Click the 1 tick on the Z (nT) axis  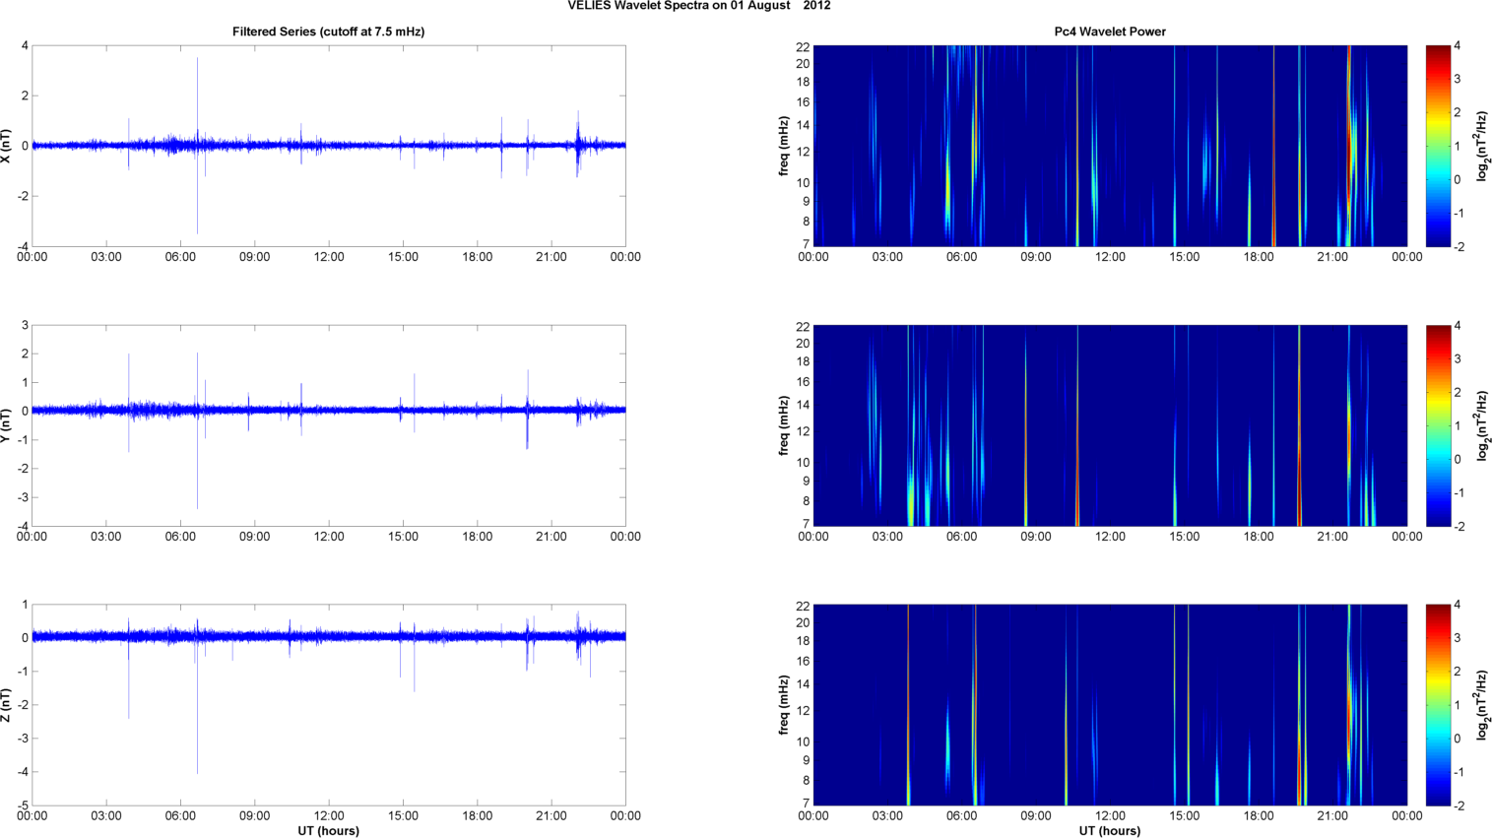point(25,605)
